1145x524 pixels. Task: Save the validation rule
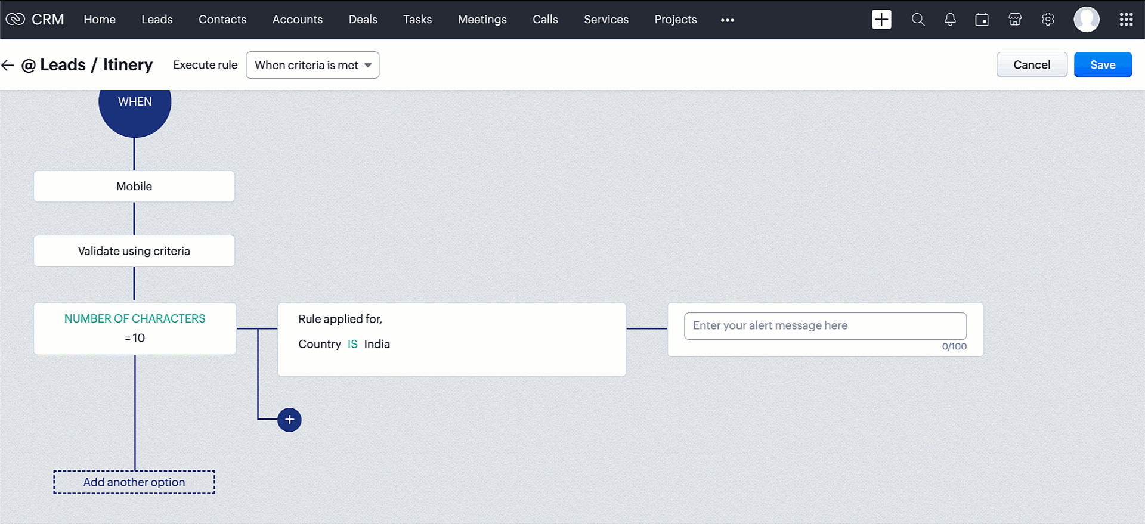[1102, 64]
